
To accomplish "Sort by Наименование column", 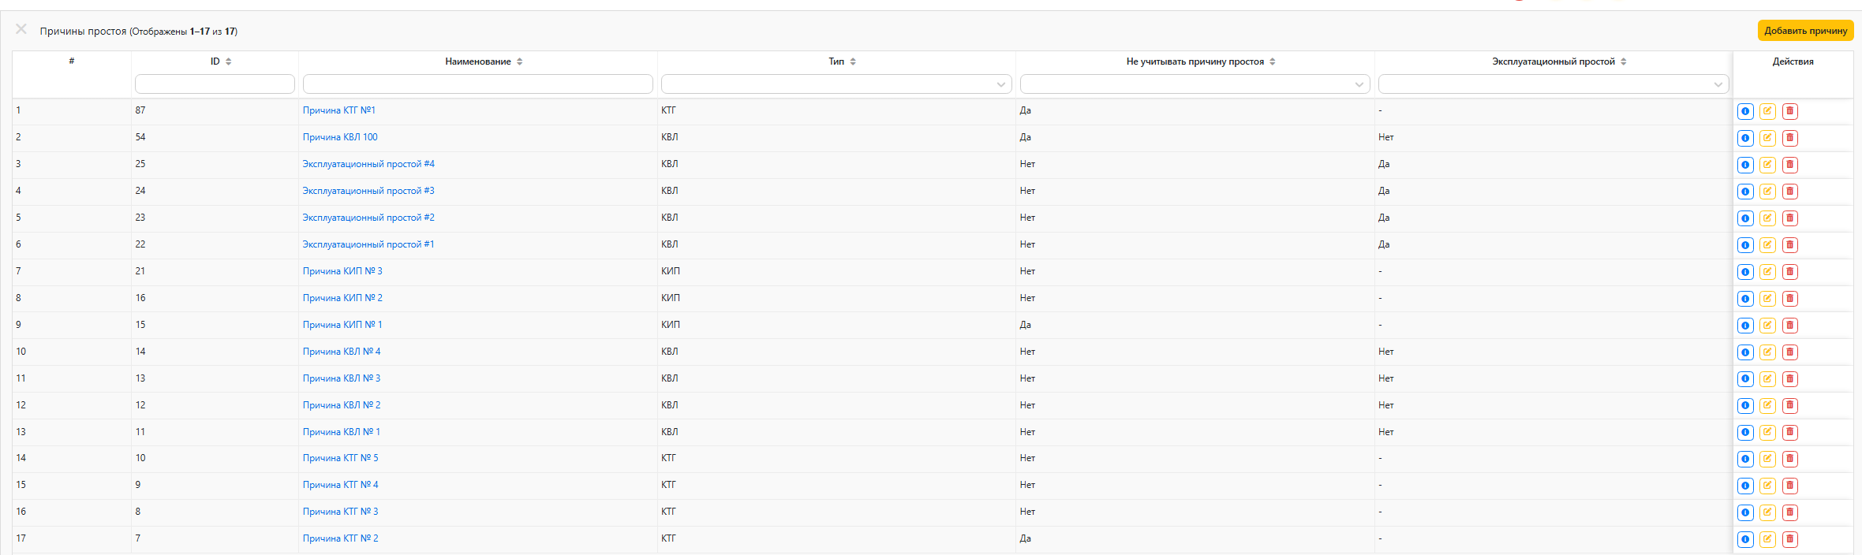I will (x=484, y=61).
